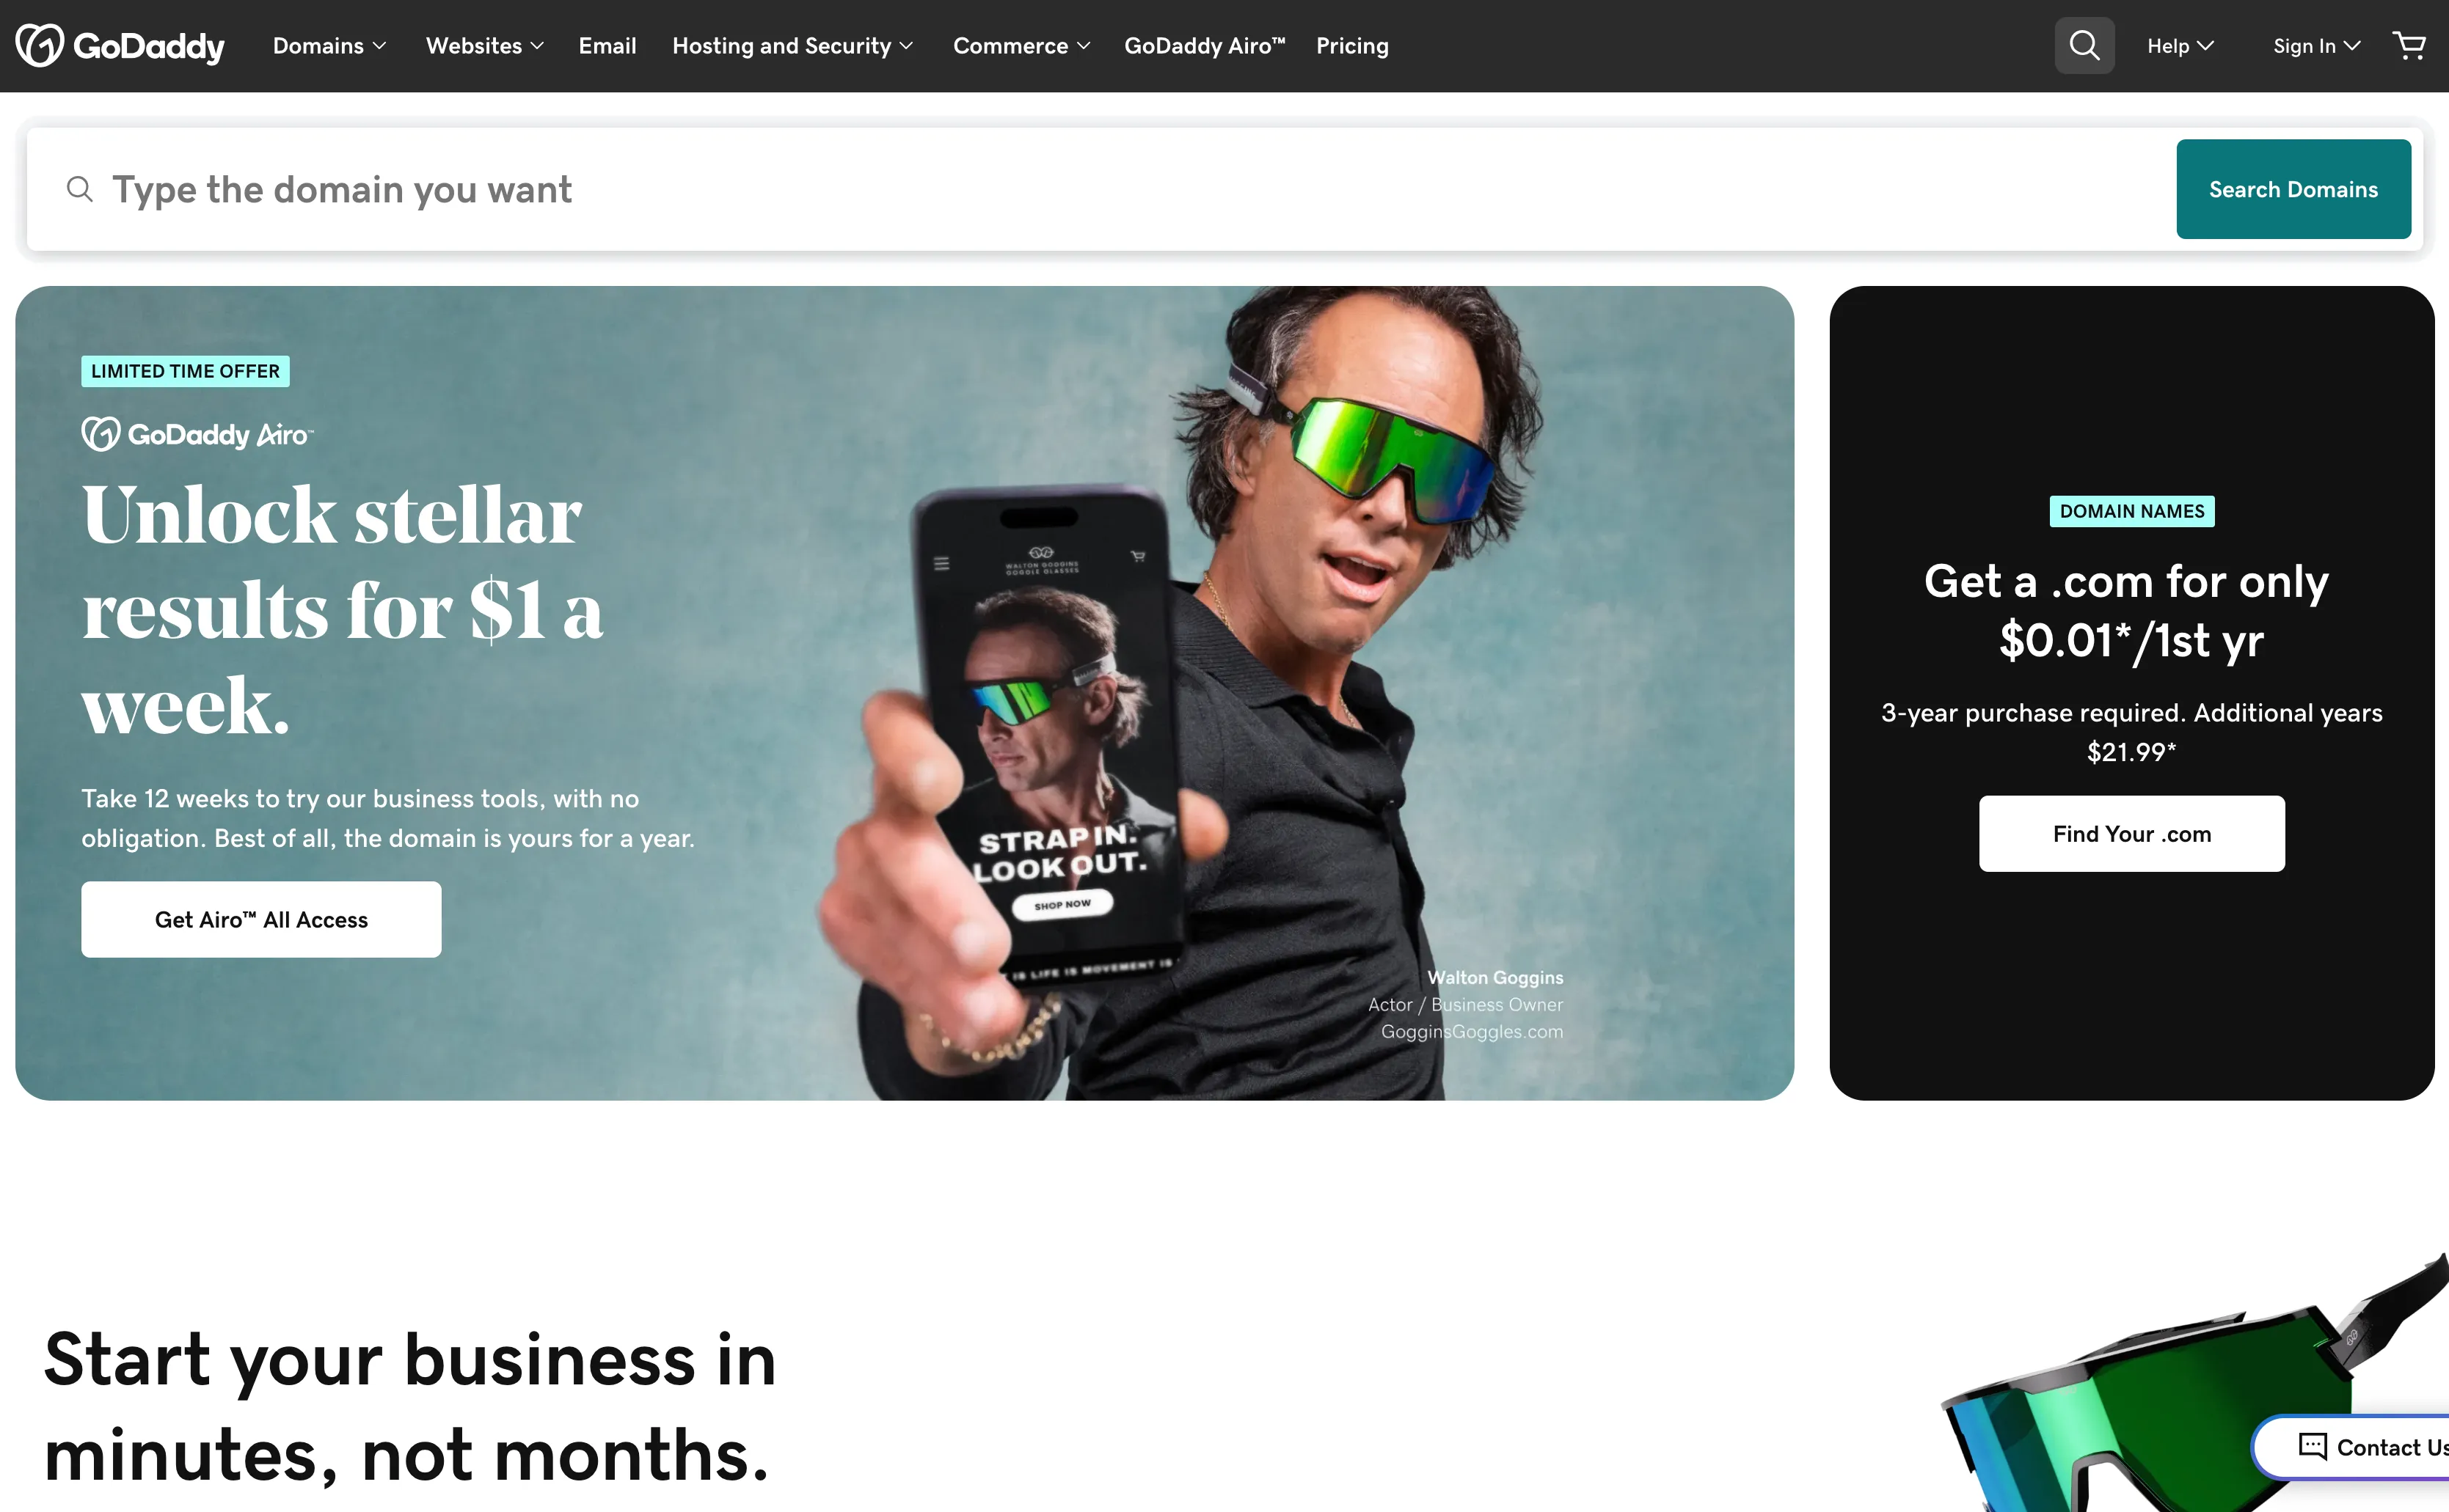The image size is (2449, 1512).
Task: Open the Commerce dropdown
Action: 1021,46
